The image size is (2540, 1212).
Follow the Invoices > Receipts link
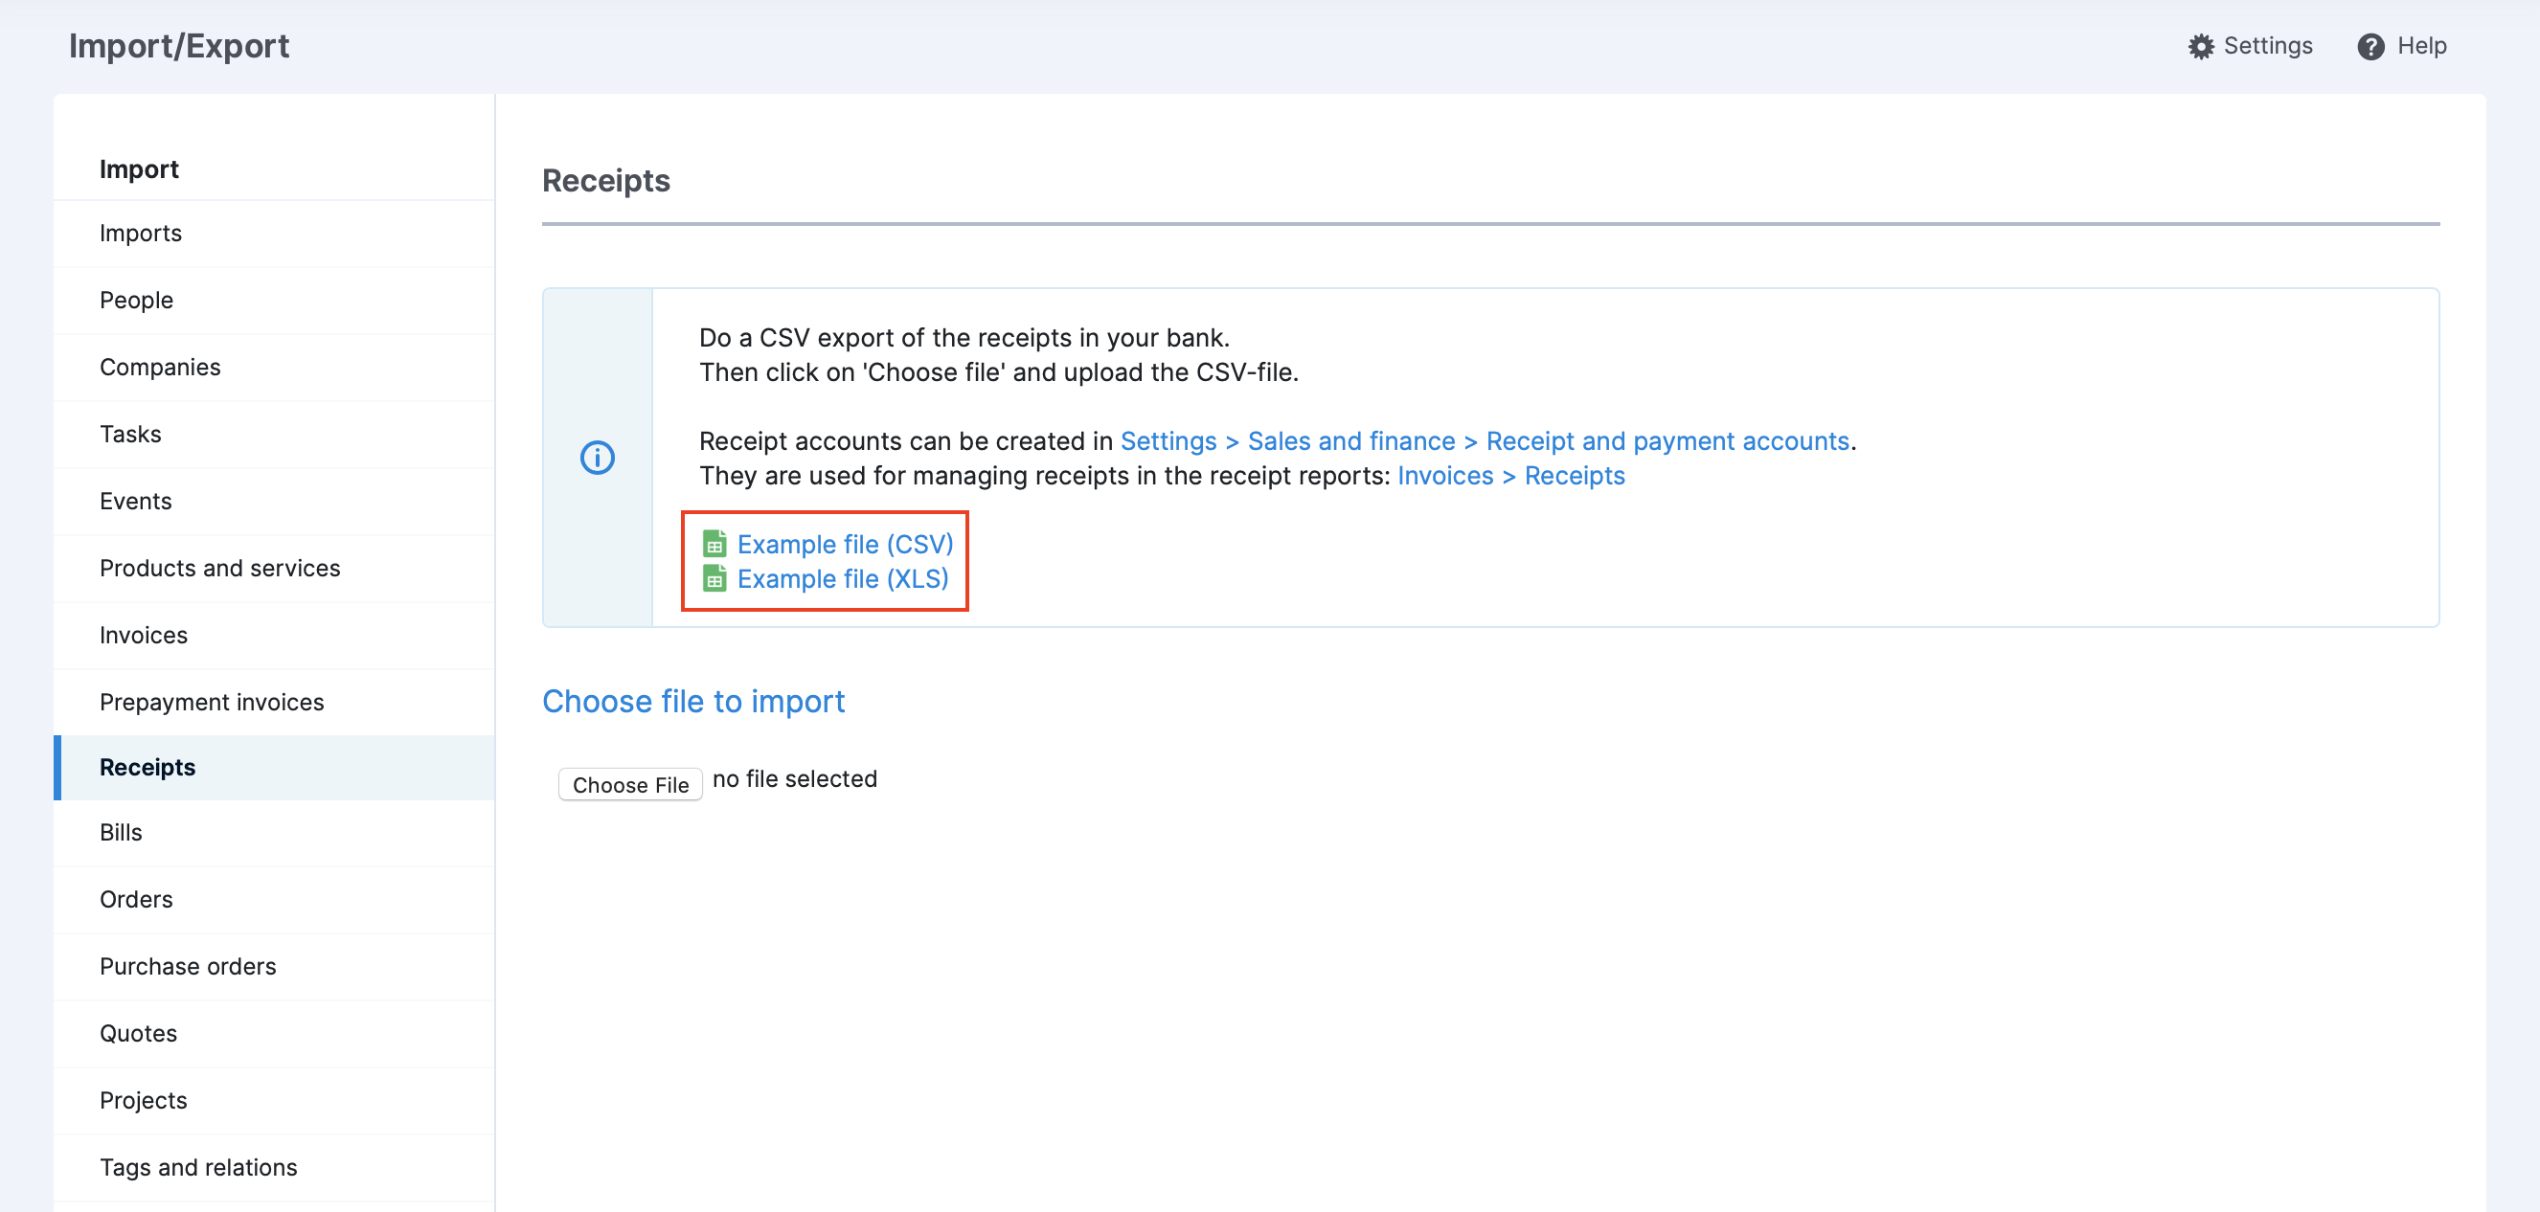(1511, 475)
